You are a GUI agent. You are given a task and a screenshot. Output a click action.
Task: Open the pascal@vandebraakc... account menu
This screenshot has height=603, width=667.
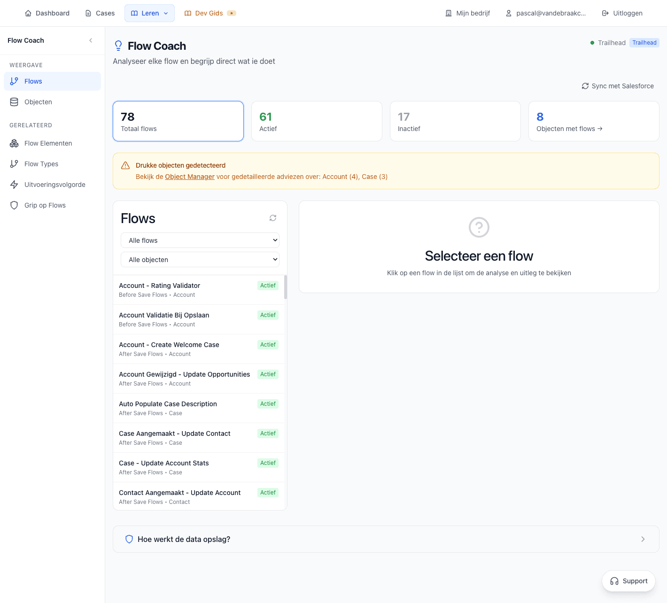point(545,13)
